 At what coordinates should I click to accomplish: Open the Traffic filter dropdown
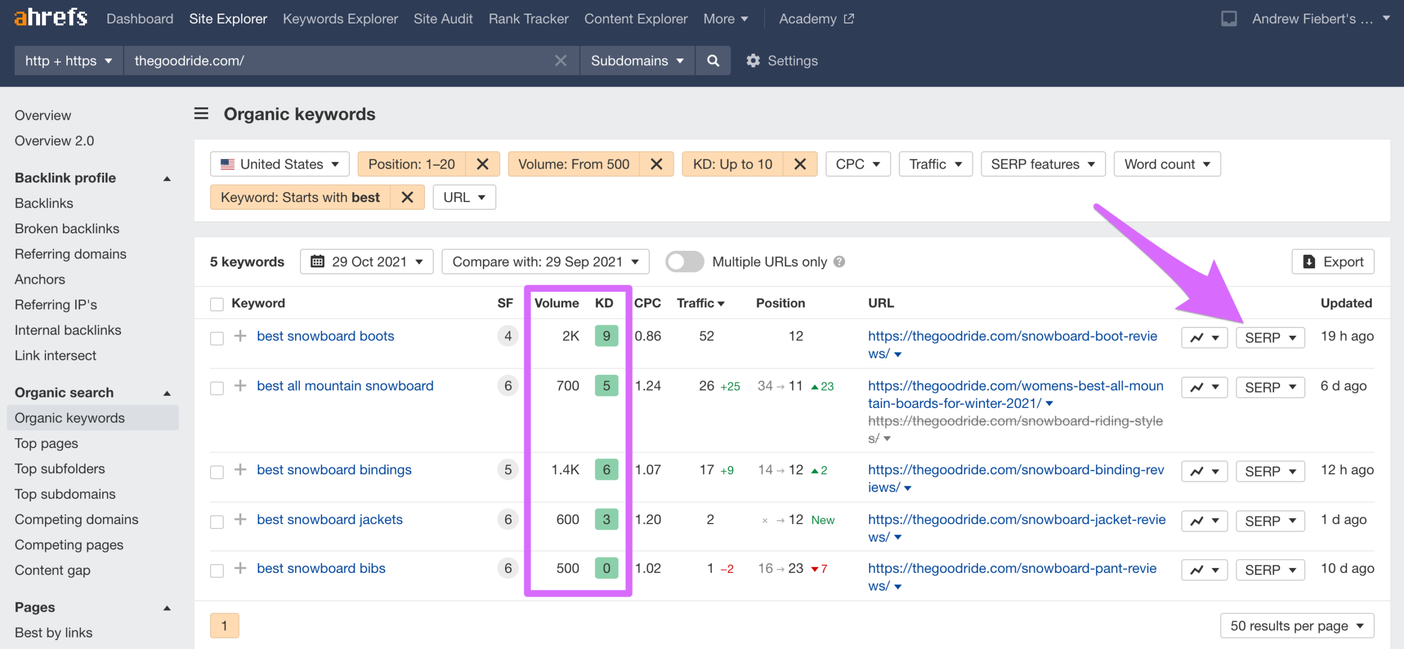935,164
